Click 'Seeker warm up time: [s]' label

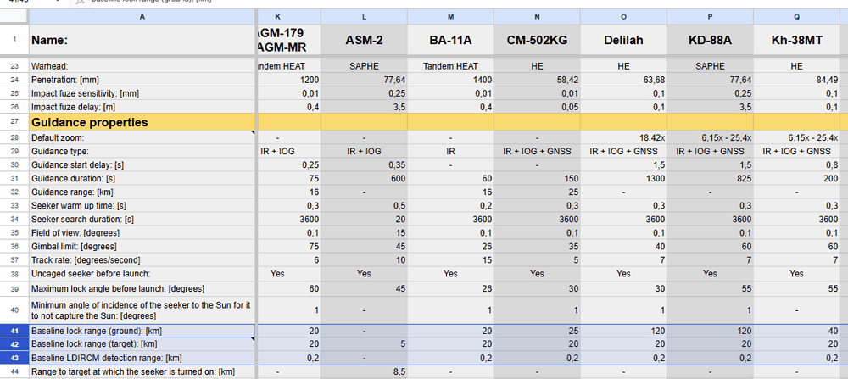coord(142,205)
